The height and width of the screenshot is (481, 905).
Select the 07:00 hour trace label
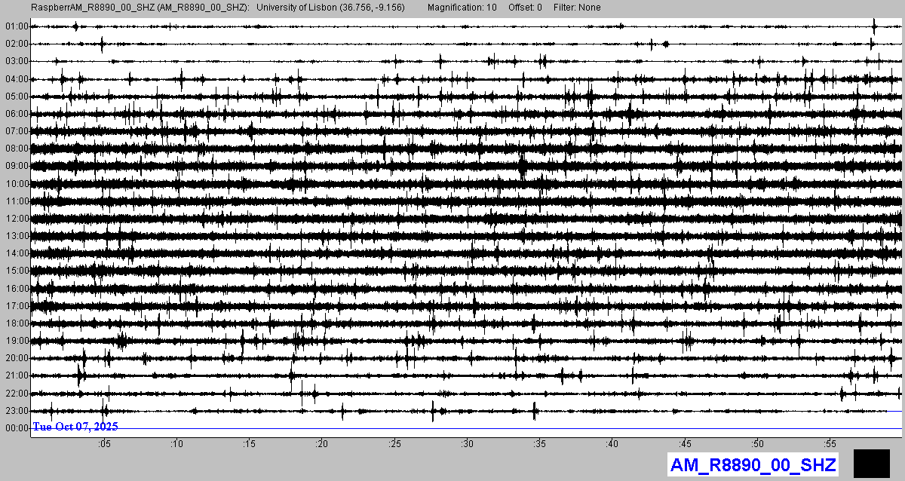tap(16, 131)
